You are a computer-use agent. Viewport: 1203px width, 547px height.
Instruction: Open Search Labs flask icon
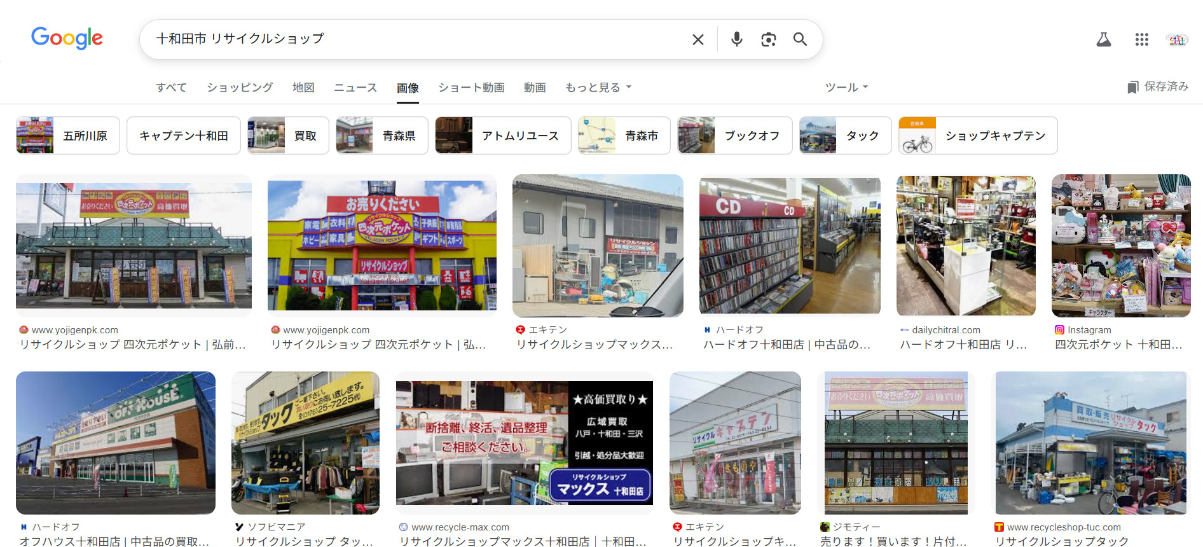1104,39
